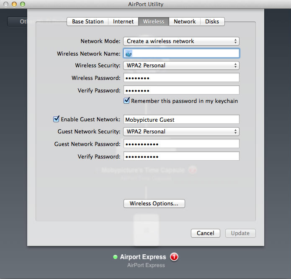Click the whale emoji in Wireless Network Name

tap(129, 54)
